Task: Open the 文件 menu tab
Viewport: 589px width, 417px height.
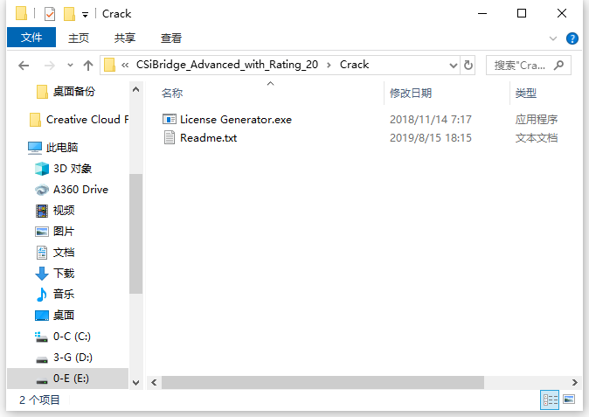Action: [31, 38]
